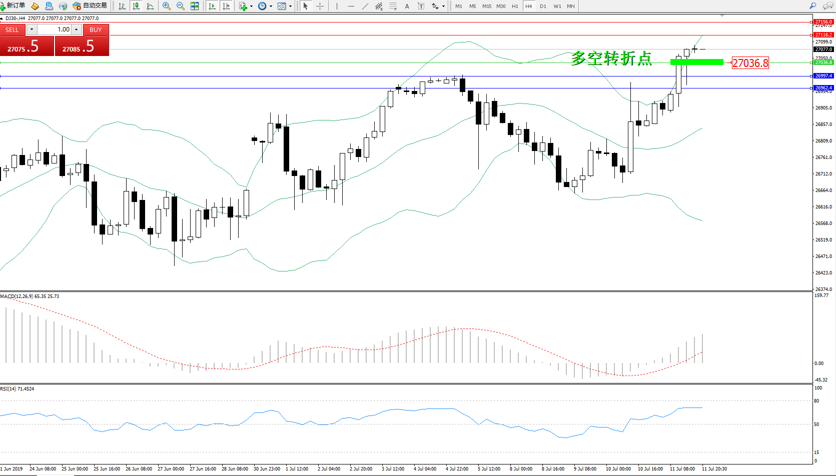This screenshot has width=836, height=476.
Task: Open the Templates dropdown arrow
Action: pyautogui.click(x=291, y=6)
